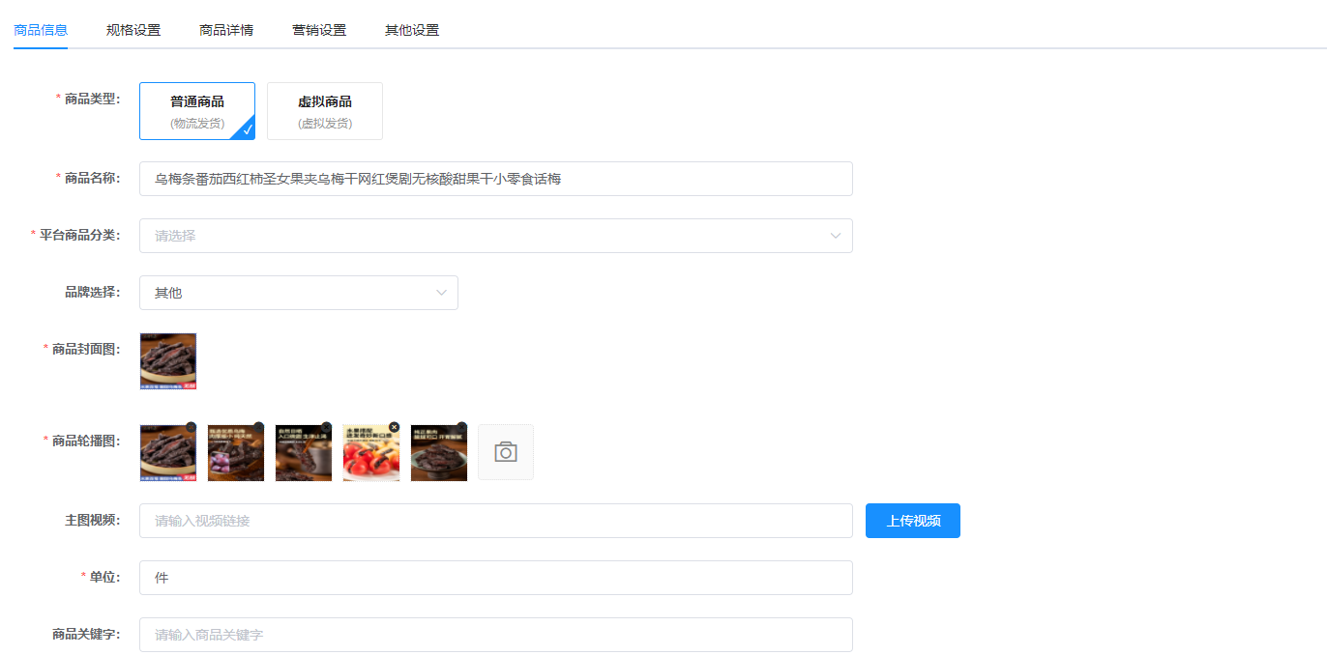The height and width of the screenshot is (655, 1327).
Task: Remove the purple plum carousel image
Action: (x=258, y=427)
